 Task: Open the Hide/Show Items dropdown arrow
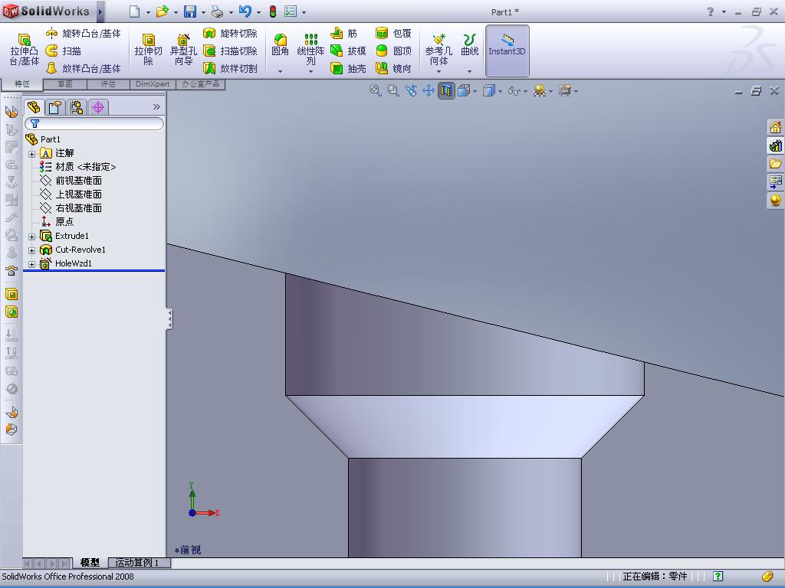524,91
